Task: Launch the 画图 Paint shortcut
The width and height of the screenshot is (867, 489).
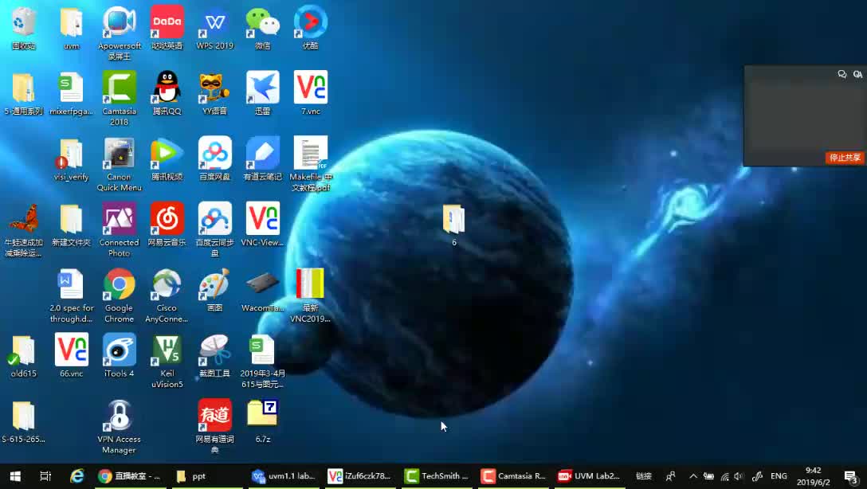Action: pyautogui.click(x=214, y=290)
